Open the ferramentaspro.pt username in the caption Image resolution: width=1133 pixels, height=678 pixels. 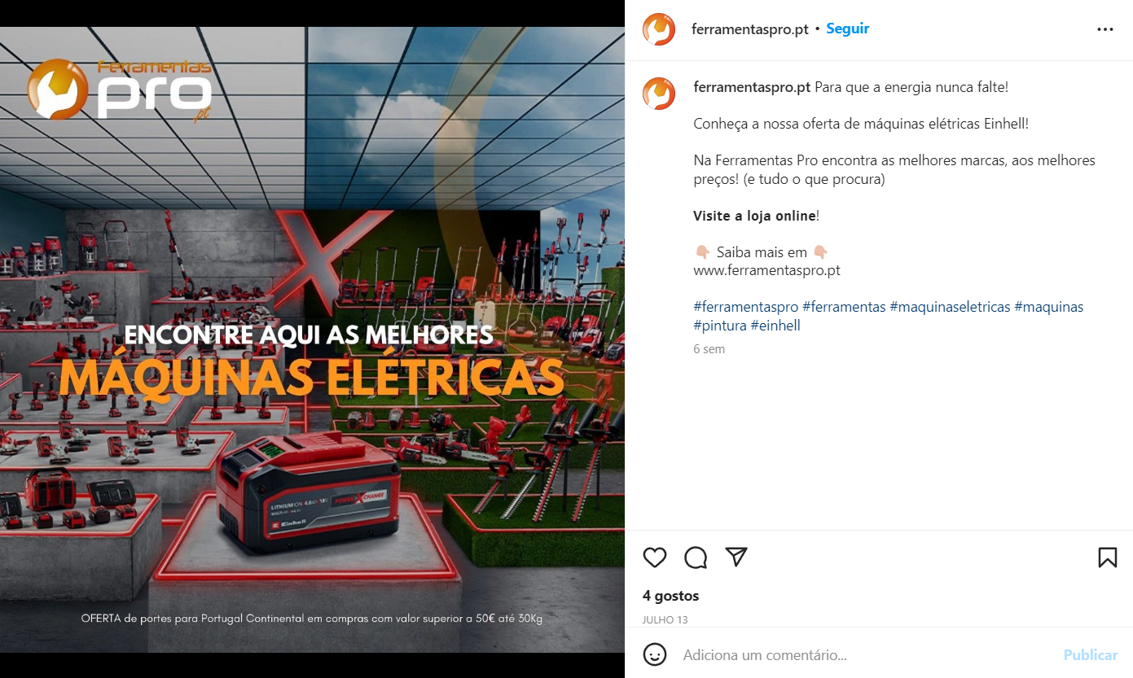click(752, 87)
